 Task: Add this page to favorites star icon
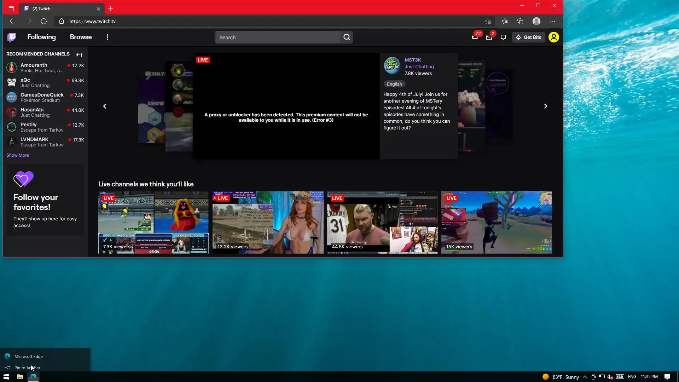[488, 22]
